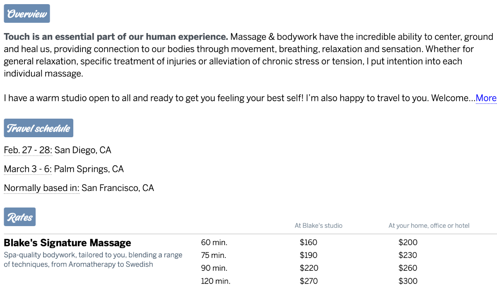Click the $300 home, office or hotel price
This screenshot has width=497, height=303.
click(408, 281)
